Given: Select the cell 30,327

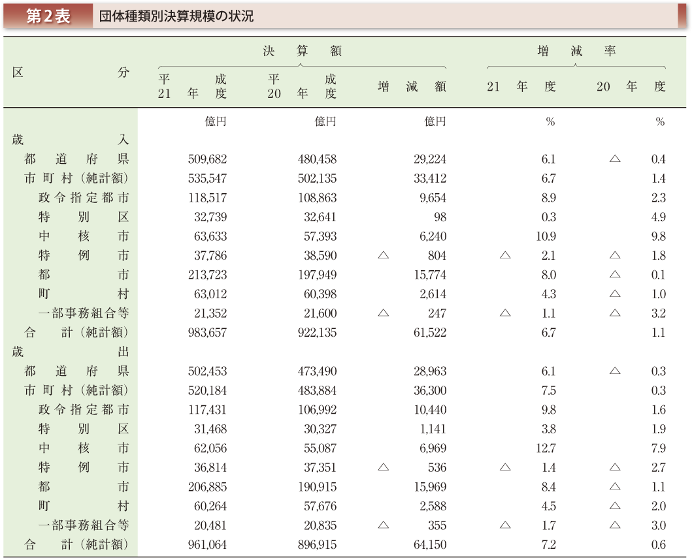Looking at the screenshot, I should tap(320, 429).
